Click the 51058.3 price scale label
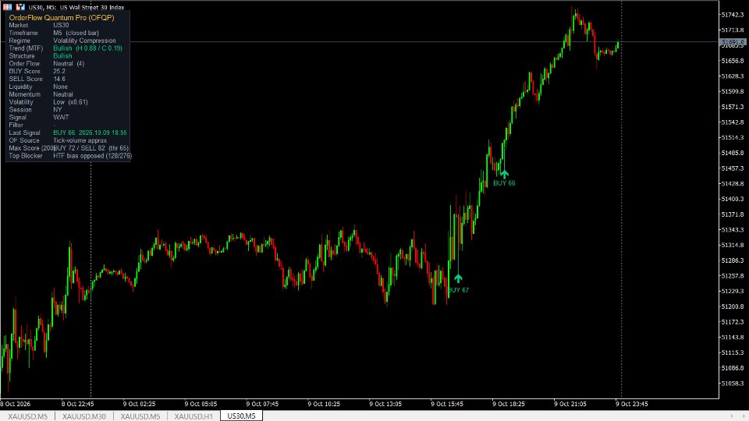Viewport: 749px width, 421px height. [733, 384]
